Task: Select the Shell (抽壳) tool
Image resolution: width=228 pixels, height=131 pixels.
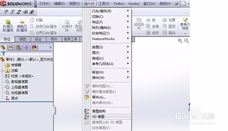Action: (x=152, y=33)
